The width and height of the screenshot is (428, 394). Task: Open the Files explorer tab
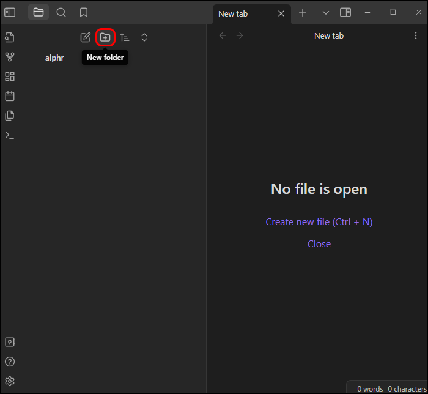point(39,12)
